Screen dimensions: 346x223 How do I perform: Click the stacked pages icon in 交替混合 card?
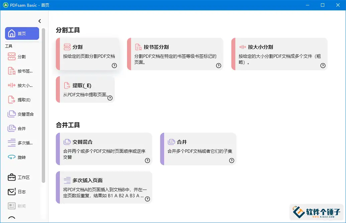pos(67,142)
